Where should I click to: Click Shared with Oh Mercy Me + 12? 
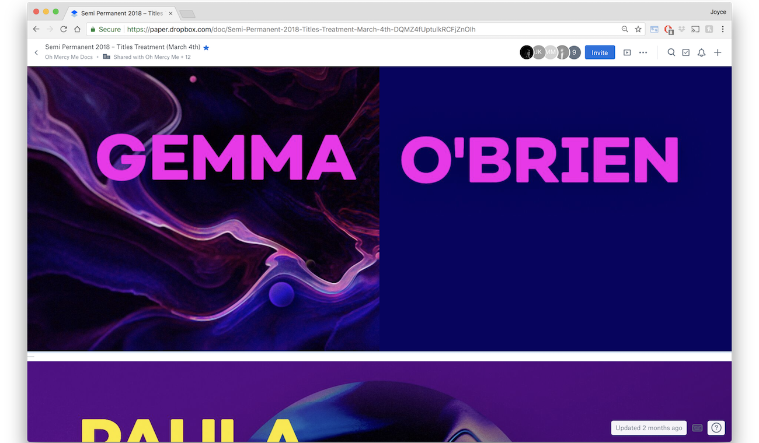pos(152,57)
